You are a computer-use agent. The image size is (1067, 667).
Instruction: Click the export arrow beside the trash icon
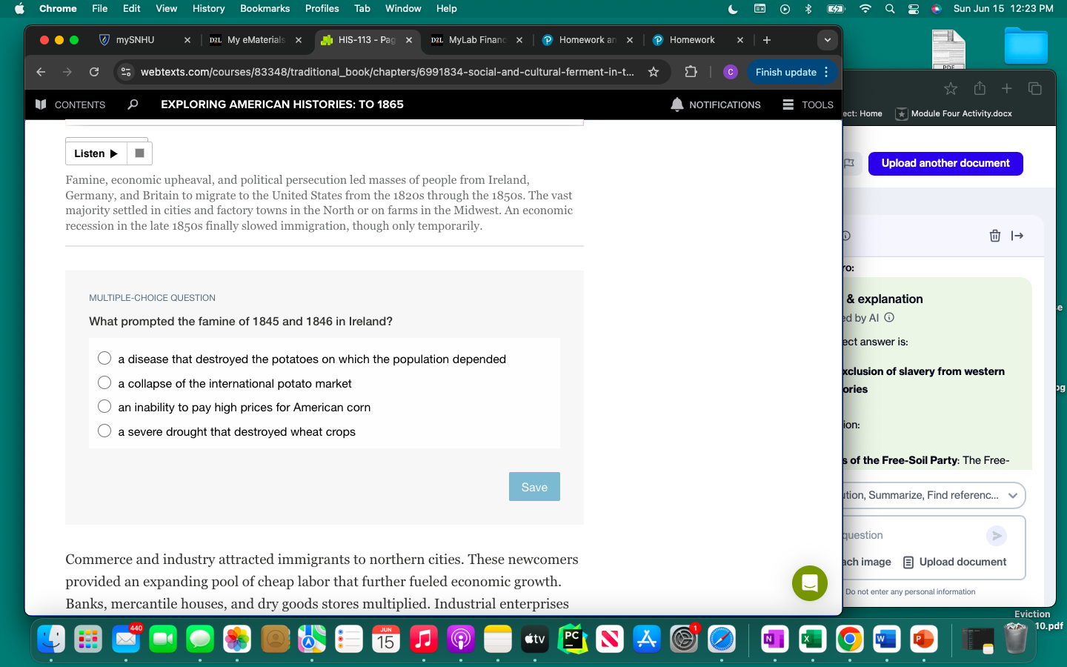click(x=1017, y=236)
